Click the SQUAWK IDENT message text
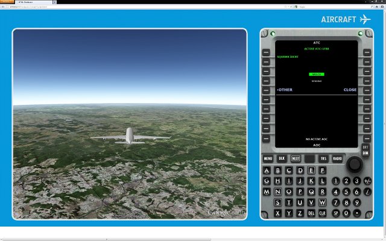Screen dimensions: 386x241 [288, 57]
